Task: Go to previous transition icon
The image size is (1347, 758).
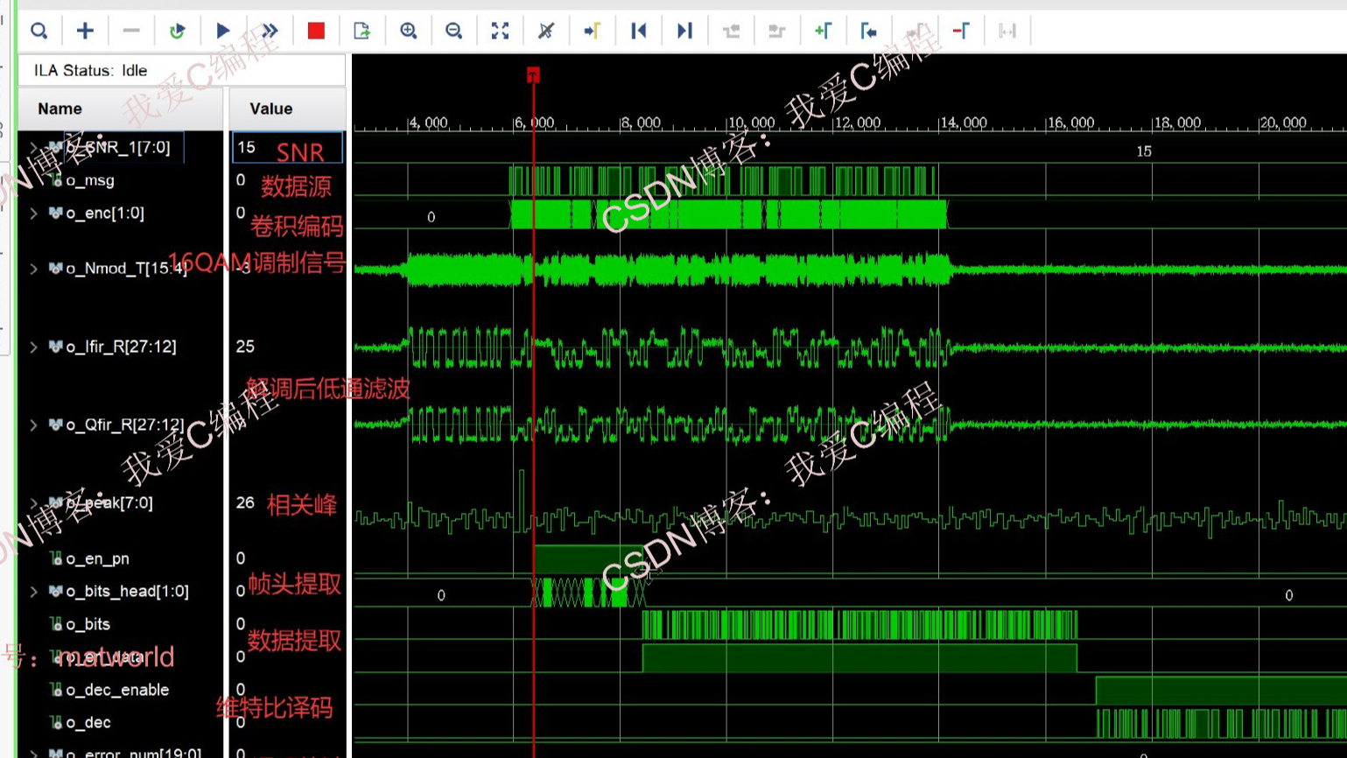Action: pyautogui.click(x=639, y=30)
